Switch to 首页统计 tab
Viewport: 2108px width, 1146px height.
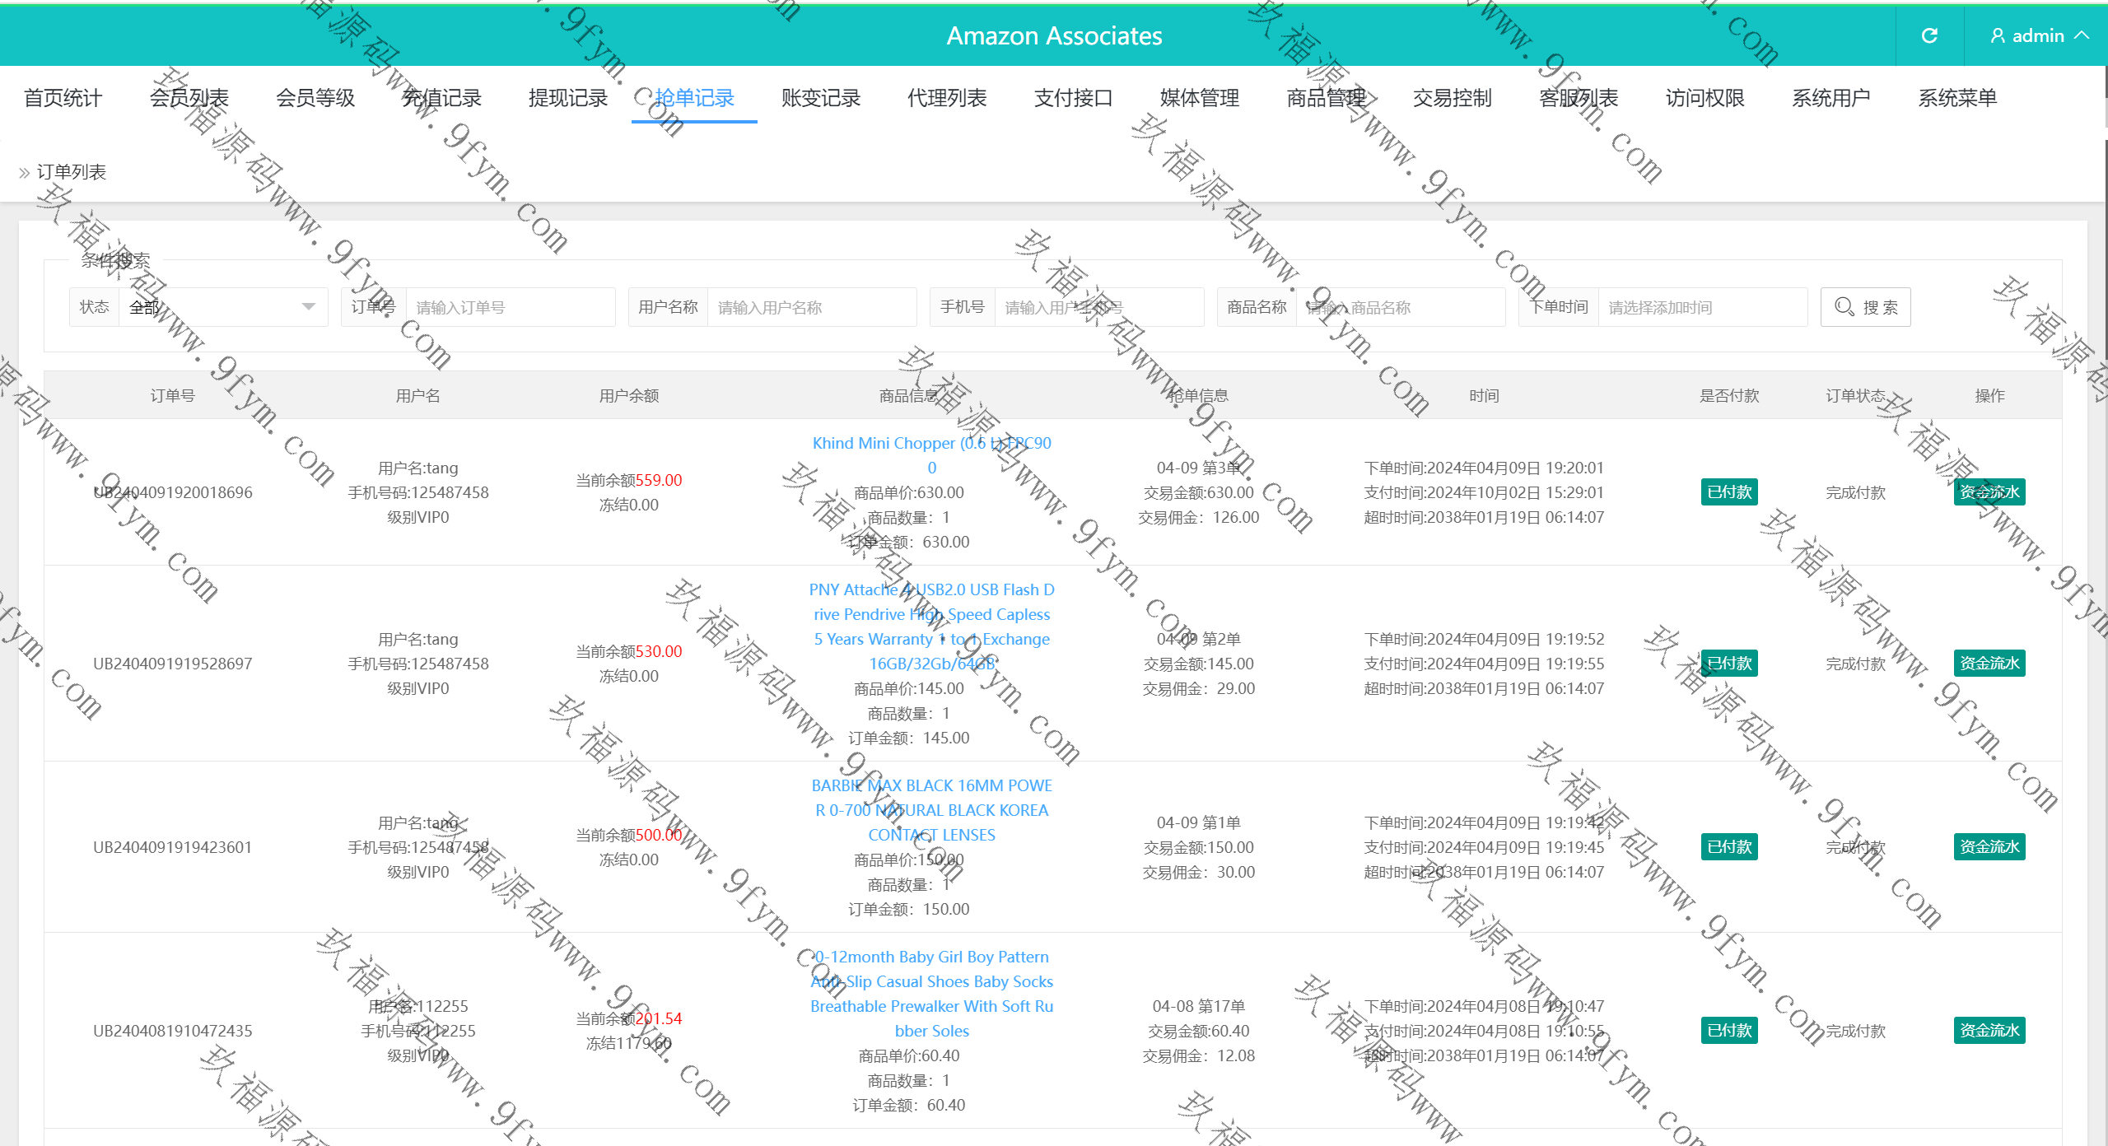[63, 98]
